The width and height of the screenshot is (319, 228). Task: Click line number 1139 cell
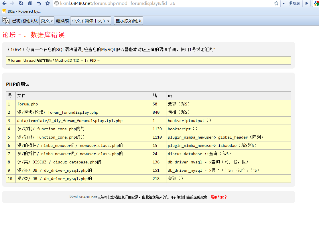click(x=158, y=129)
